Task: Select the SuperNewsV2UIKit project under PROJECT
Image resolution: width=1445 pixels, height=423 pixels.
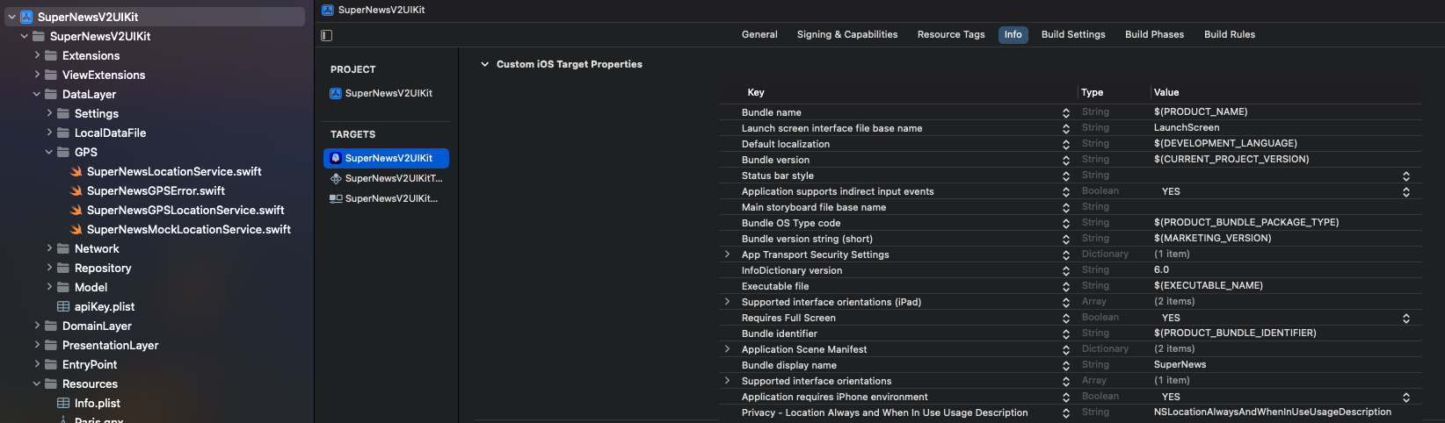Action: click(381, 93)
